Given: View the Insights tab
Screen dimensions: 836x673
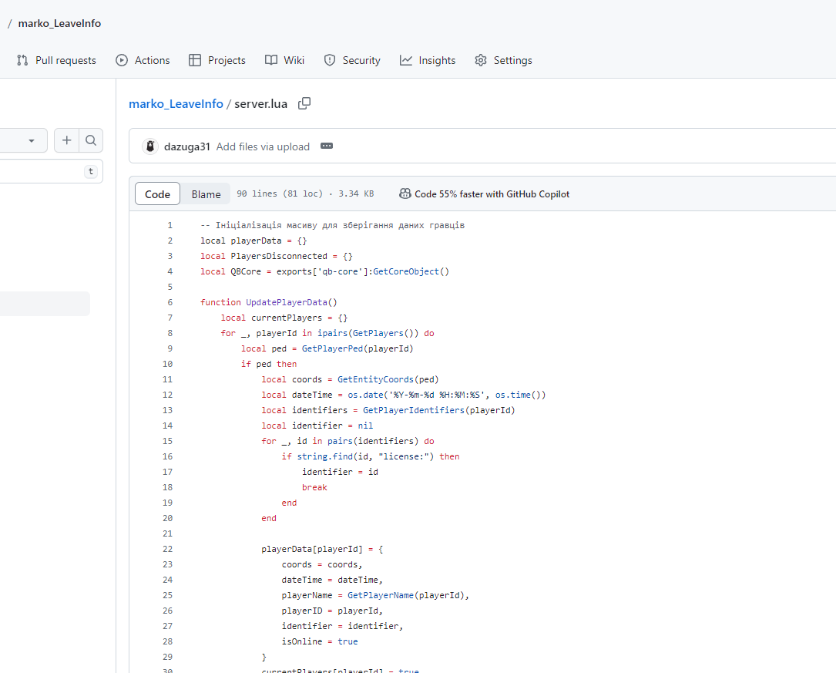Looking at the screenshot, I should click(428, 60).
